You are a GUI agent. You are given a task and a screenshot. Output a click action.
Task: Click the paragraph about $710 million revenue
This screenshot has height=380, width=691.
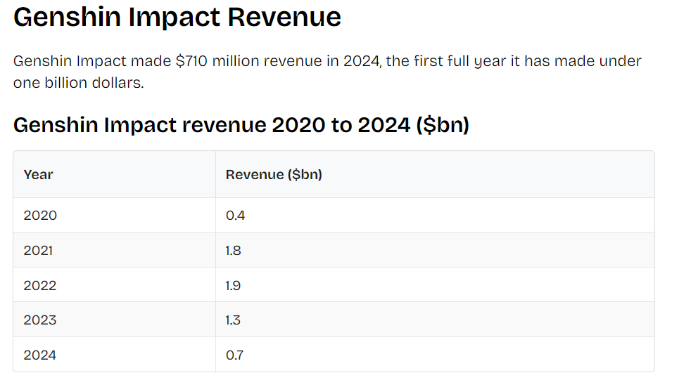[x=327, y=72]
